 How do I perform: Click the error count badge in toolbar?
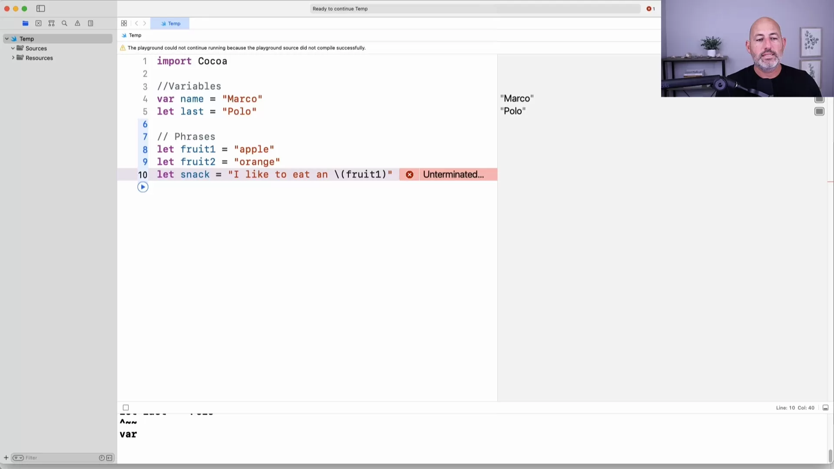pyautogui.click(x=650, y=9)
